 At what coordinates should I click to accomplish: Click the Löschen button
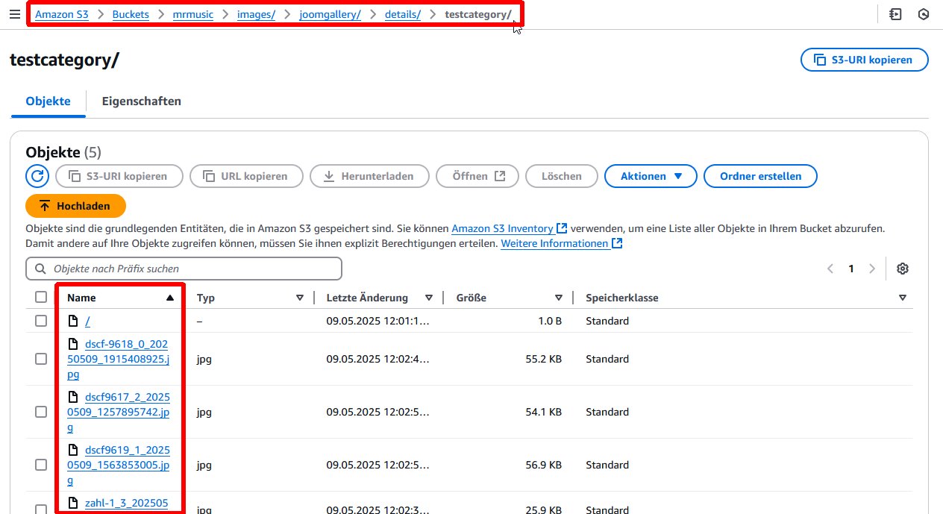pyautogui.click(x=562, y=176)
